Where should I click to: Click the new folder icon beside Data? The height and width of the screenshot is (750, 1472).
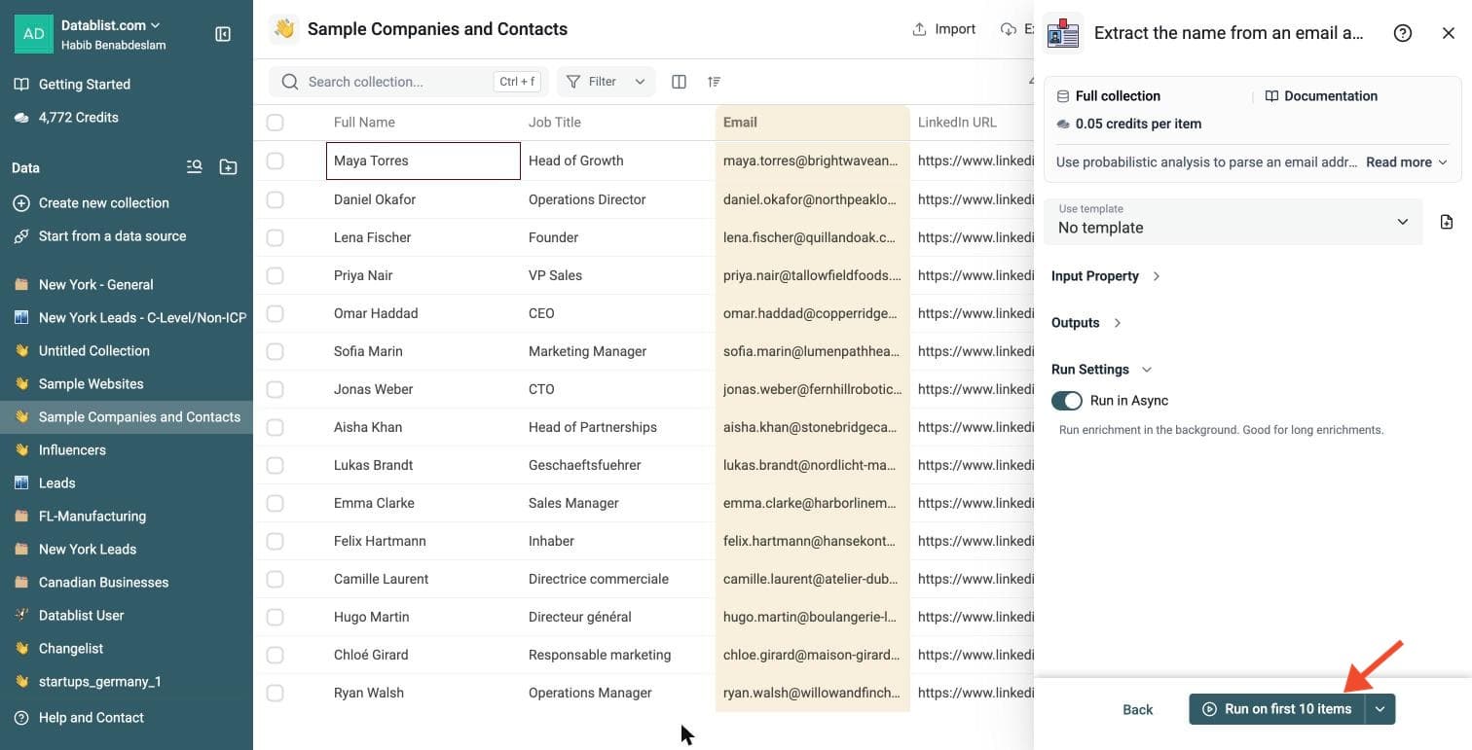coord(228,167)
